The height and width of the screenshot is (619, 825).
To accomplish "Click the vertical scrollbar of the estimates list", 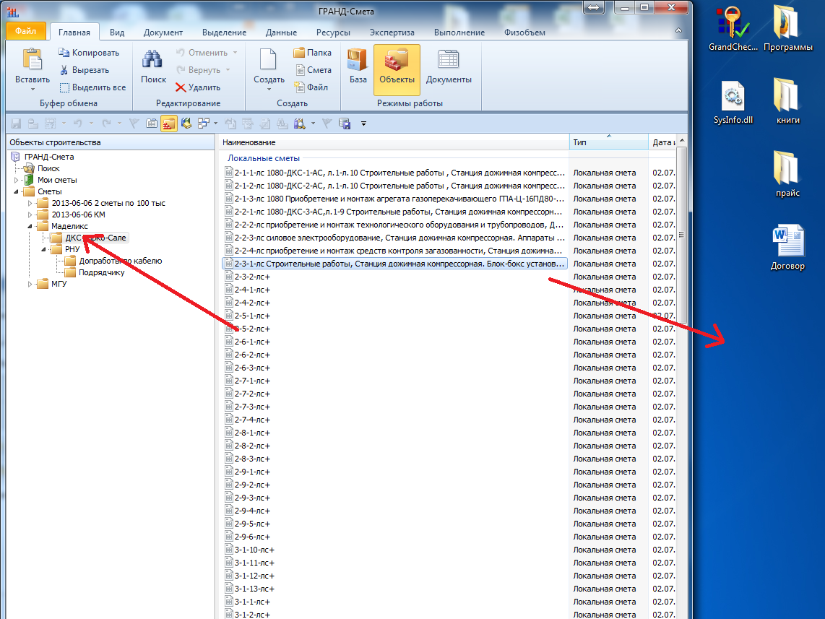I will (681, 235).
